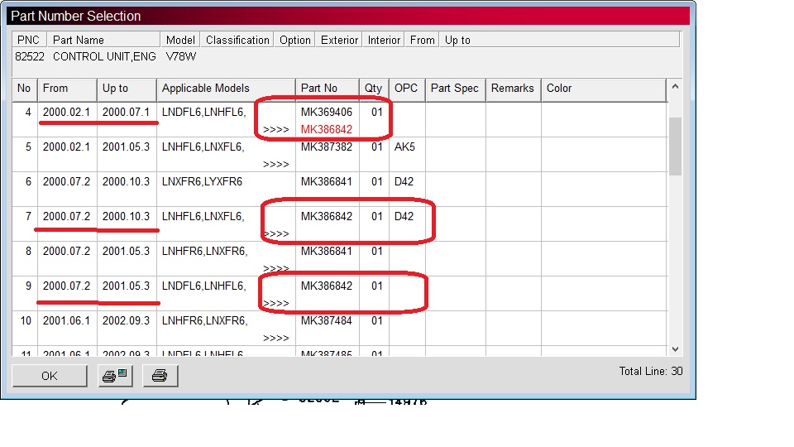
Task: Expand the >>>> models arrow in row 5
Action: pyautogui.click(x=276, y=164)
